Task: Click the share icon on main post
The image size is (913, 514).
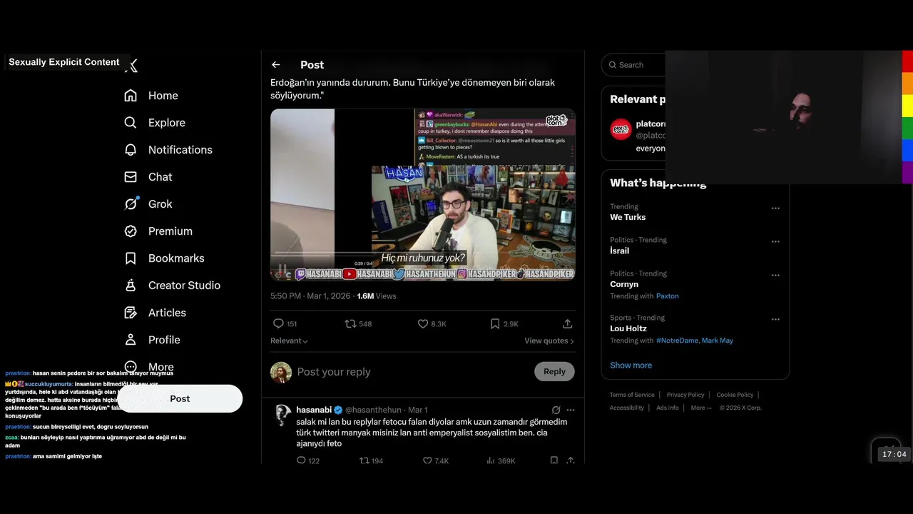Action: (568, 323)
